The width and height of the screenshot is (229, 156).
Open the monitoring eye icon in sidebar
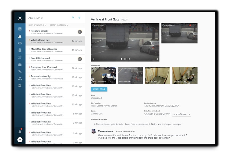pyautogui.click(x=20, y=43)
